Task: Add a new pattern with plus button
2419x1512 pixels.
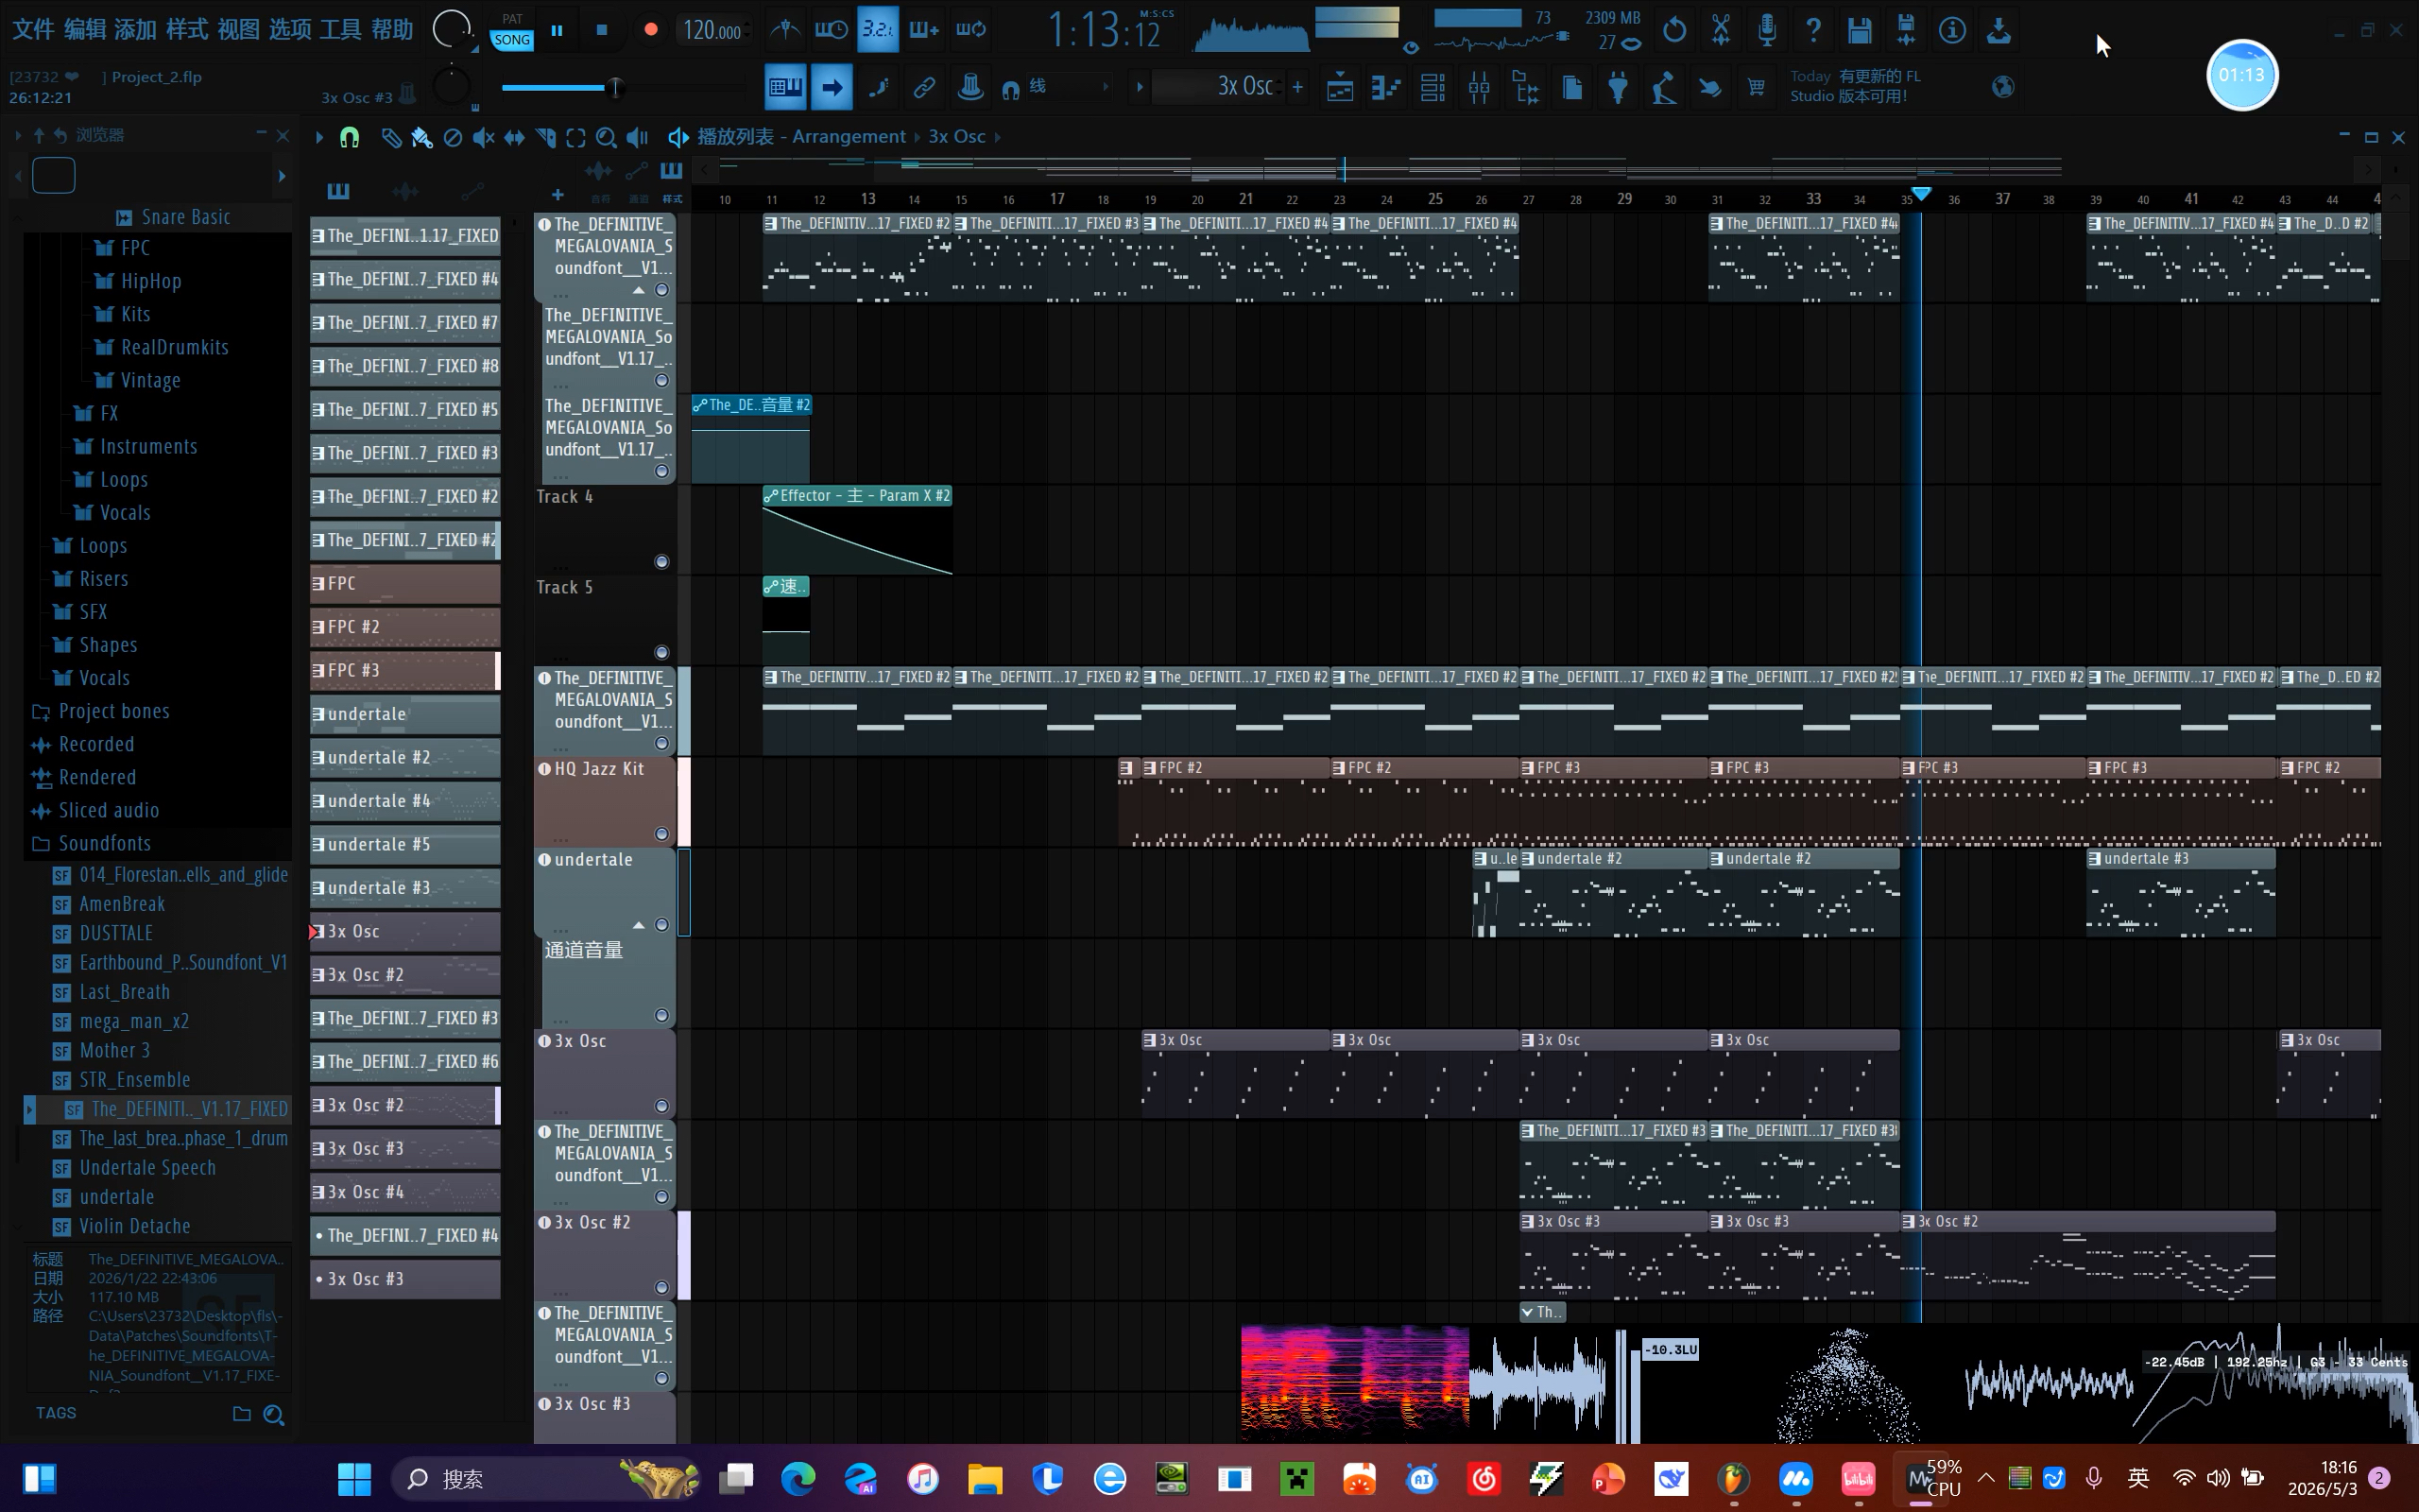Action: point(1297,87)
